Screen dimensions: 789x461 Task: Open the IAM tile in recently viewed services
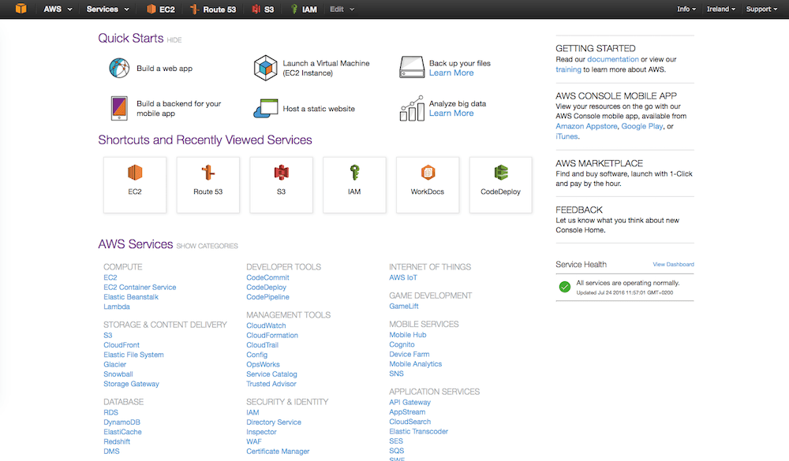pos(354,184)
